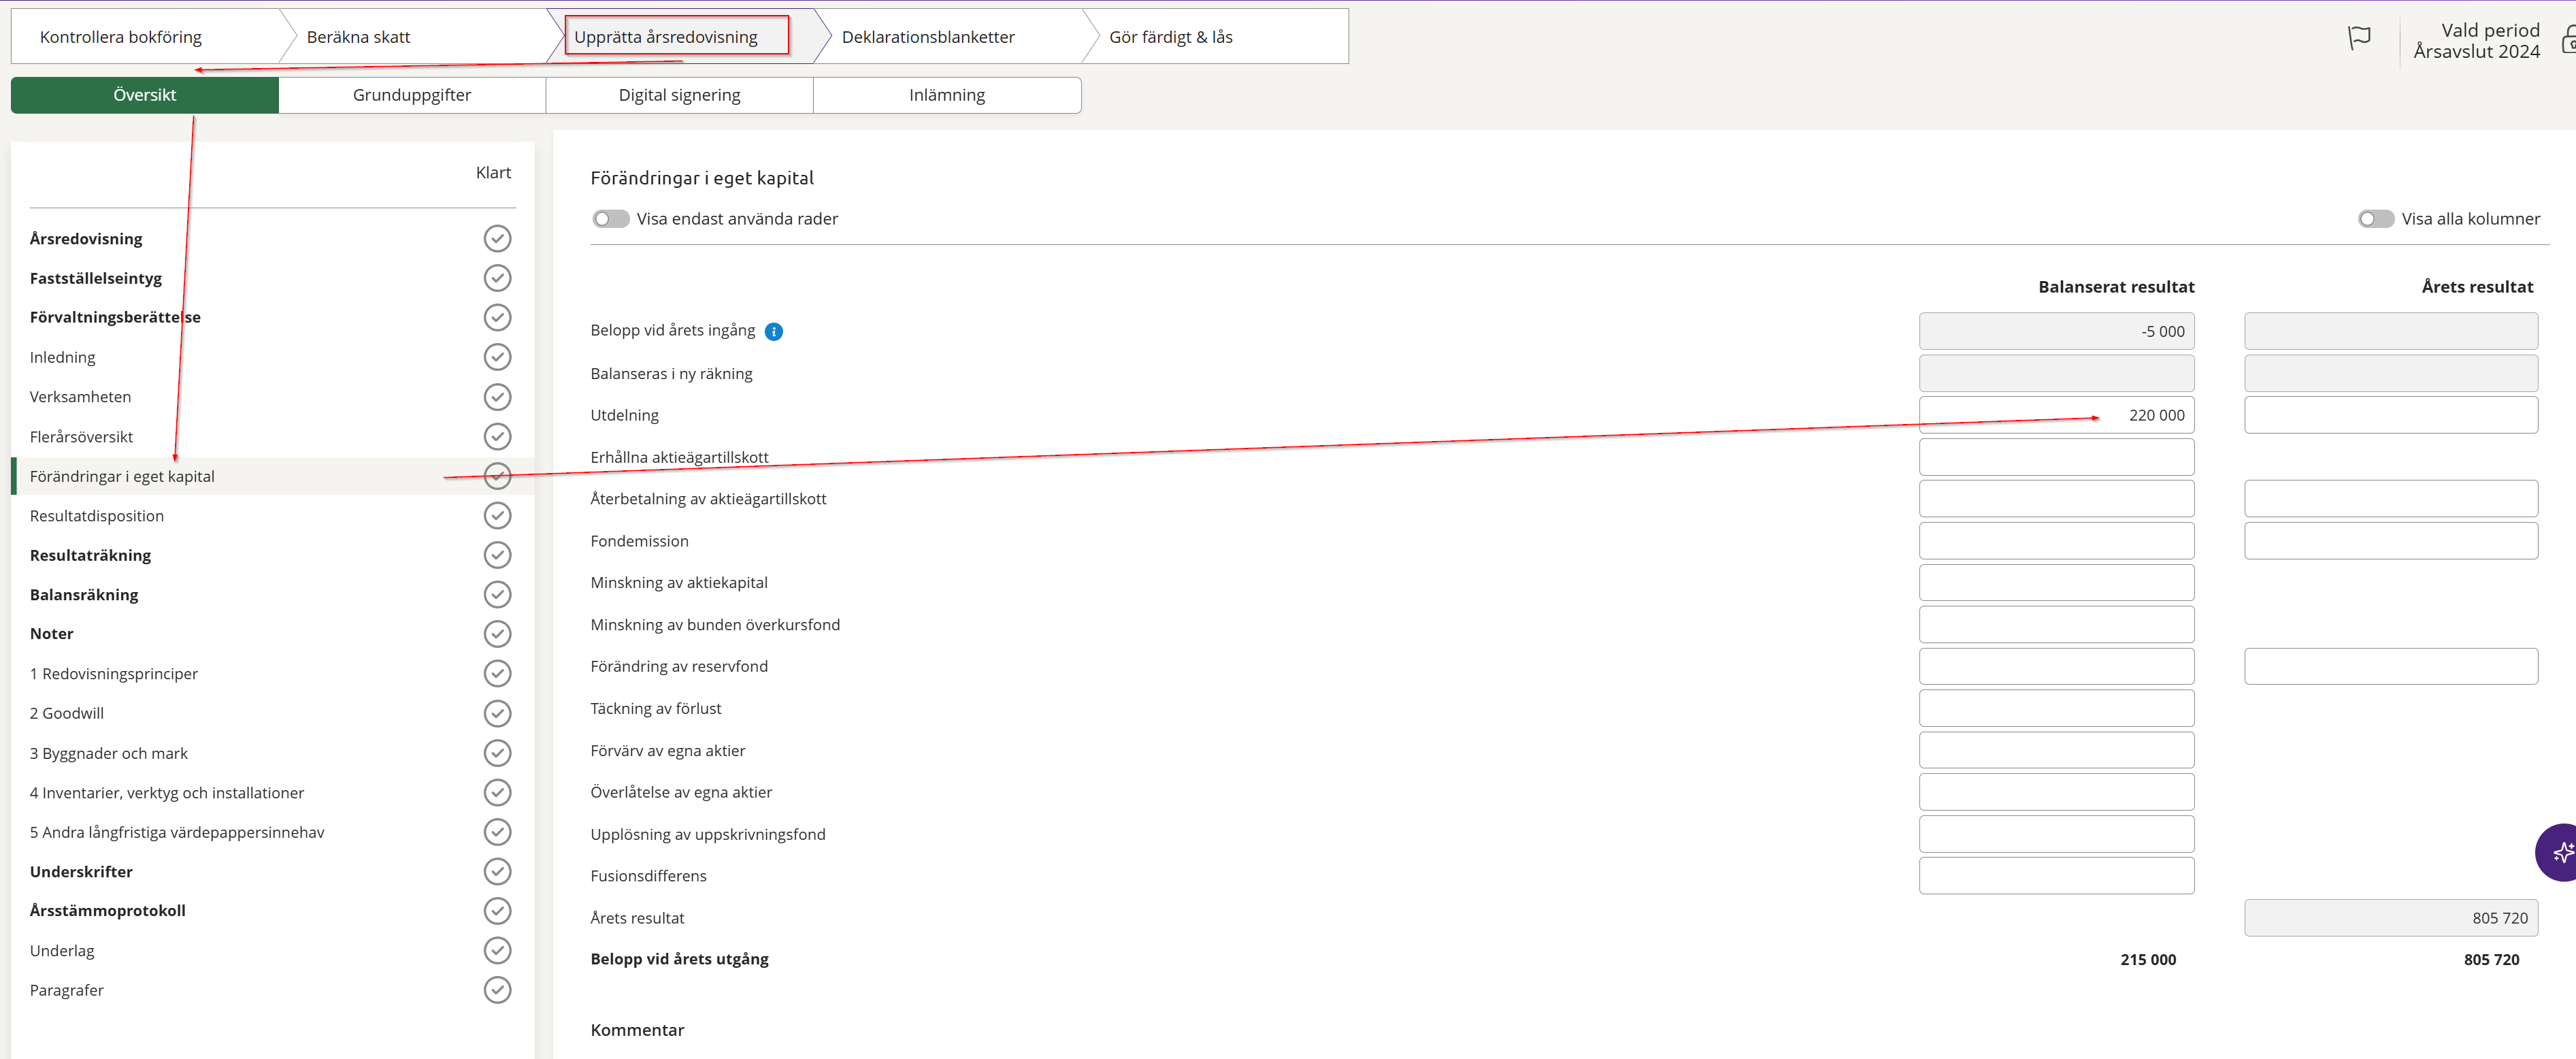Screen dimensions: 2576x1059
Task: Click Erhållna aktieägartillskott Balanserat resultat field
Action: pyautogui.click(x=2056, y=457)
